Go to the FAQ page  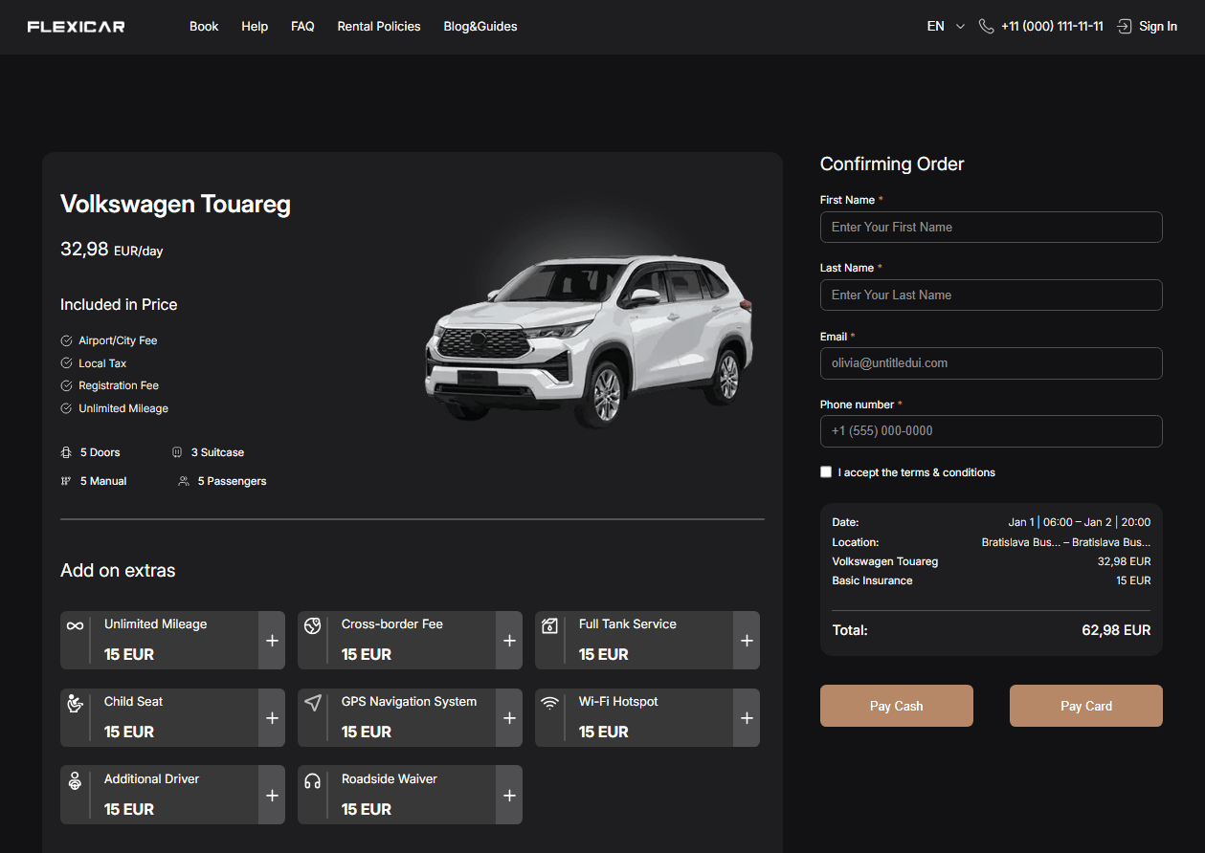click(x=302, y=27)
